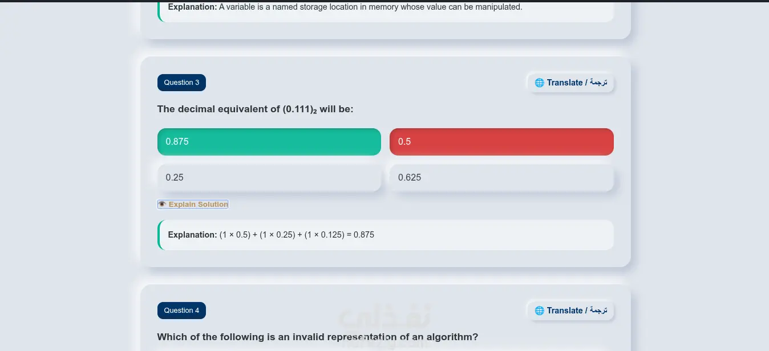Click the globe icon in Question 3's Translate button
The image size is (769, 351).
click(x=539, y=83)
